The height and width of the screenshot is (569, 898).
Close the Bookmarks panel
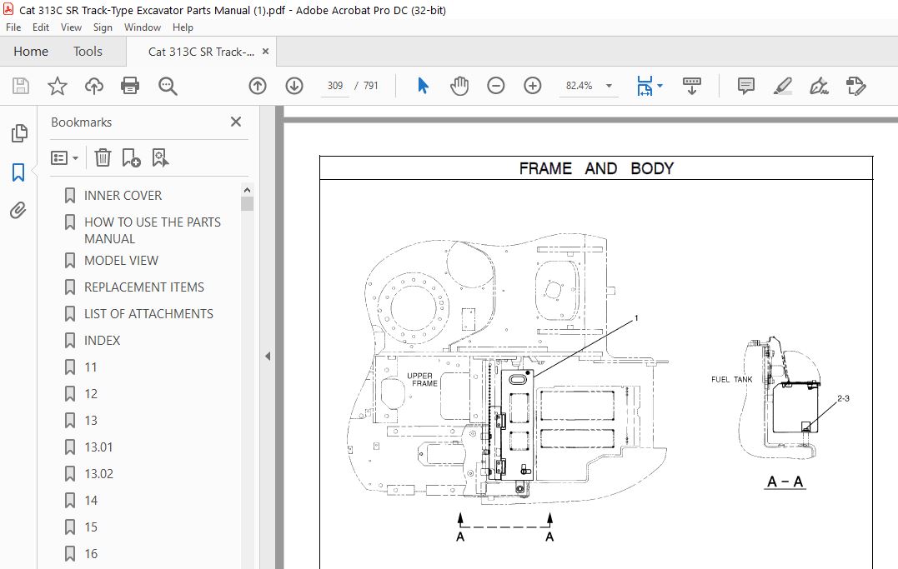(236, 122)
